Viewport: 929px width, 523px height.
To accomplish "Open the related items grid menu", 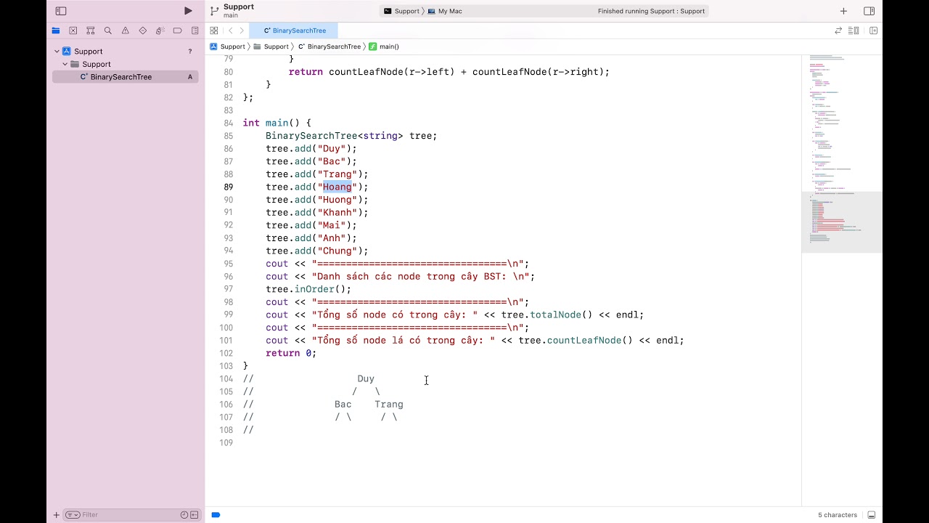I will click(214, 31).
